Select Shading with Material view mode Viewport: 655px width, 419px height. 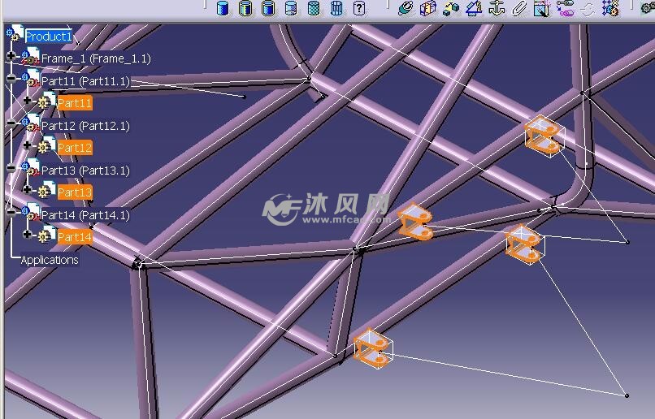pyautogui.click(x=314, y=8)
